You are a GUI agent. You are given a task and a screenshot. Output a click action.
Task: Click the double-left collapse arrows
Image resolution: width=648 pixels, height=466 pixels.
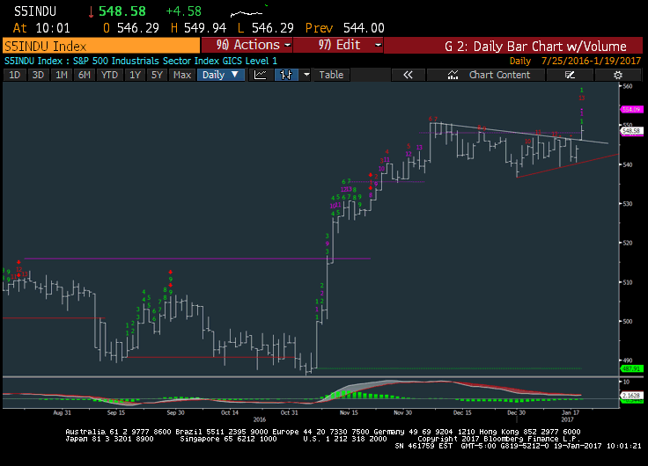[408, 75]
